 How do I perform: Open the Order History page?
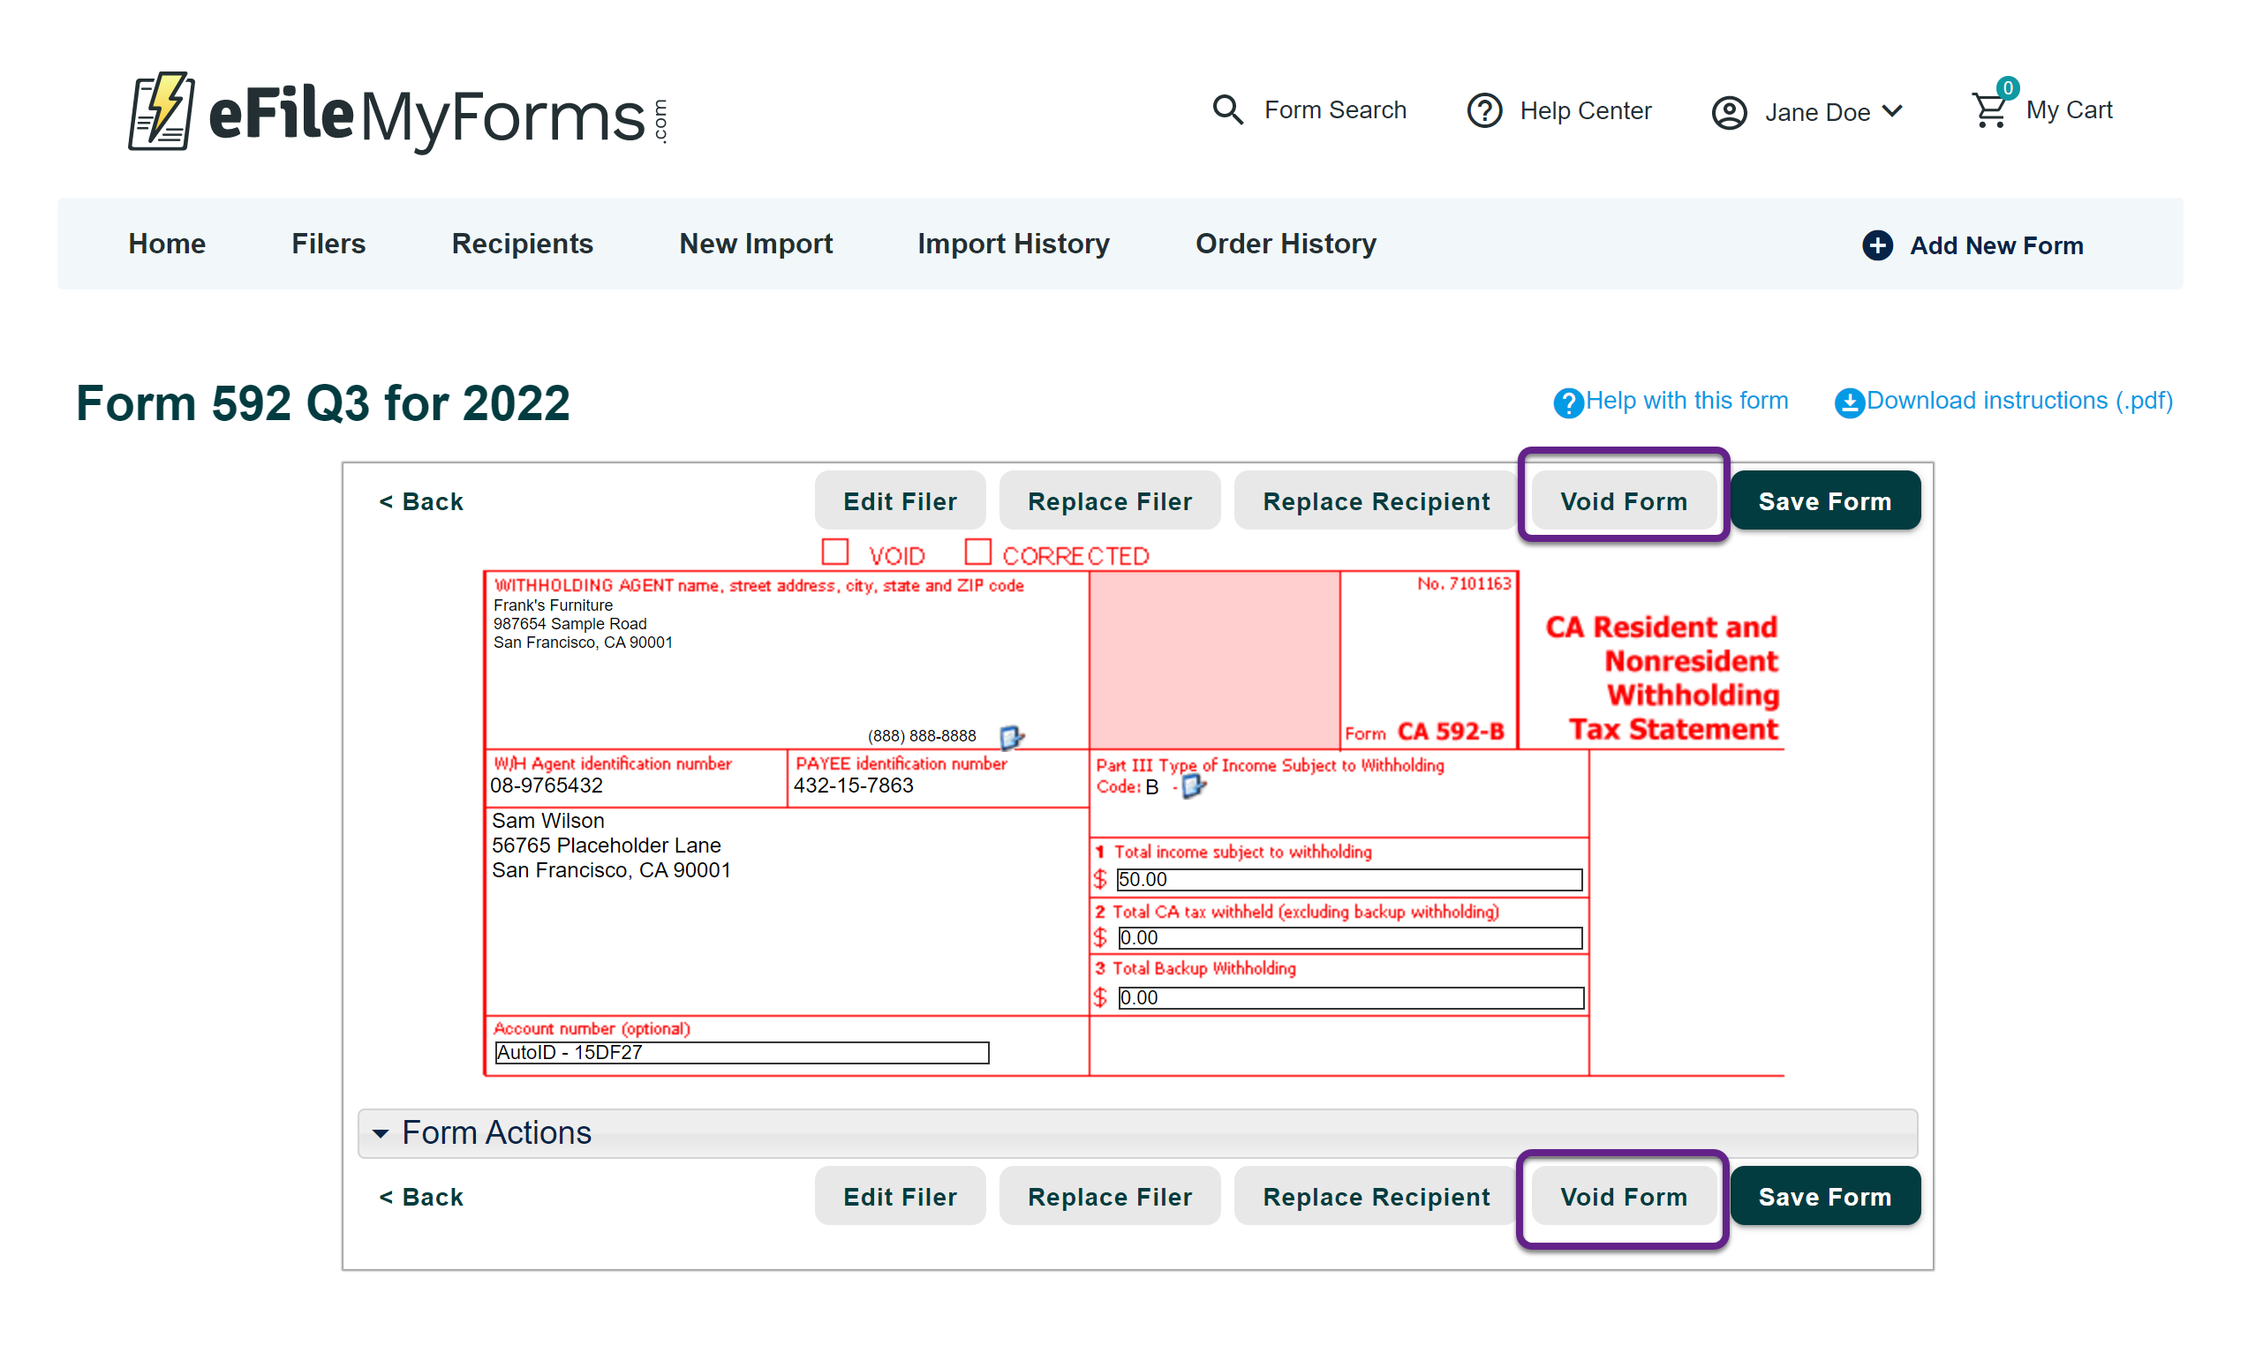[1286, 244]
